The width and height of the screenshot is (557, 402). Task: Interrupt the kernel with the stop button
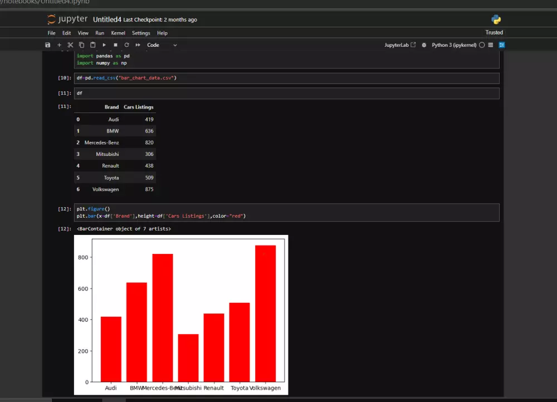115,45
